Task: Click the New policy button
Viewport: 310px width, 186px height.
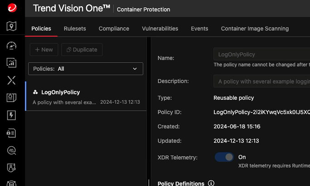Action: [44, 50]
